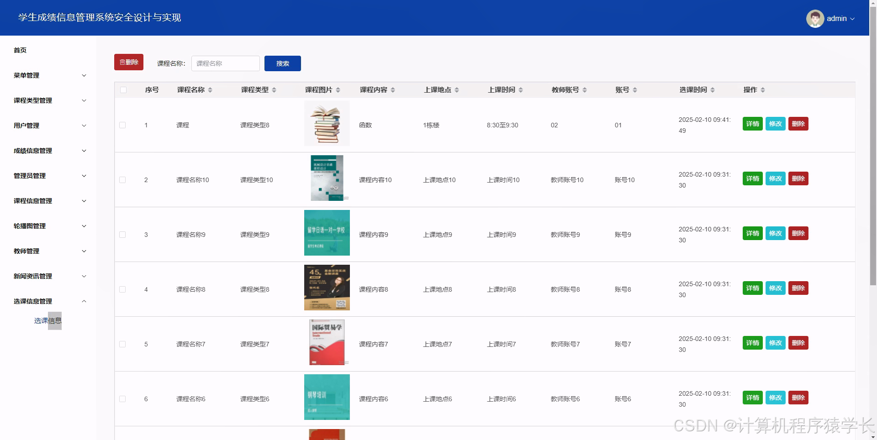The height and width of the screenshot is (440, 877).
Task: Sort courses by 课程名称 column arrows
Action: point(211,90)
